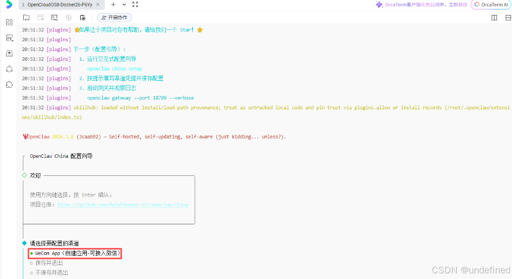Viewport: 512px width, 279px height.
Task: Open the cluster nodes sidebar icon
Action: tap(9, 69)
